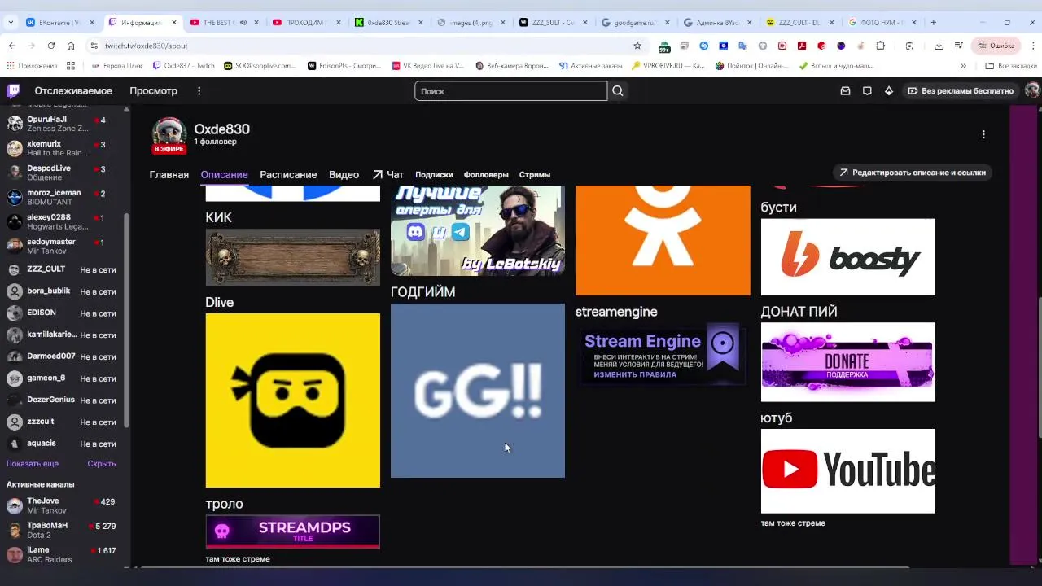Open the Подписки tab
This screenshot has width=1042, height=586.
tap(434, 175)
